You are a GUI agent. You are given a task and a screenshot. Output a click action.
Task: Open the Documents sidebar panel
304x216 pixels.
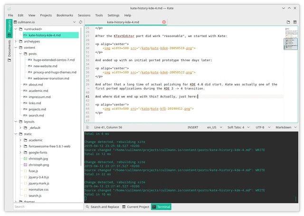[9, 51]
